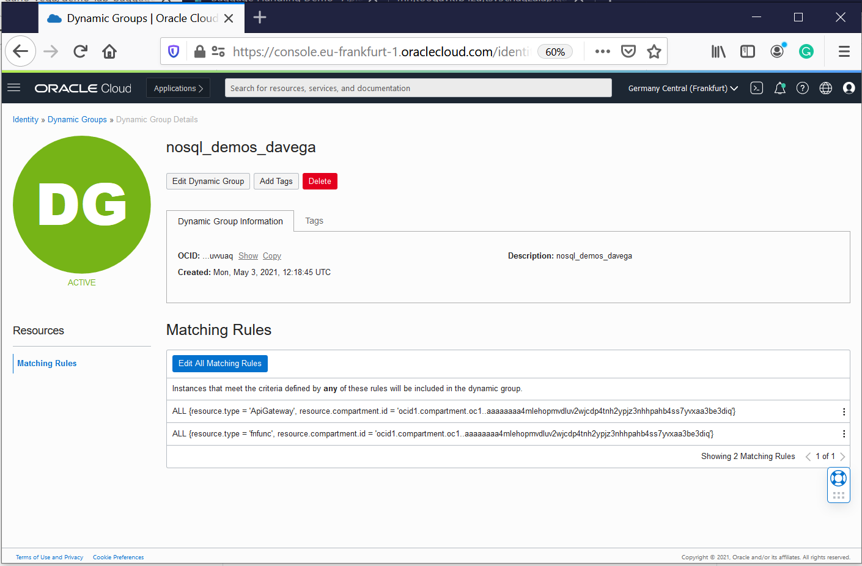
Task: Open the help question mark icon
Action: coord(803,88)
